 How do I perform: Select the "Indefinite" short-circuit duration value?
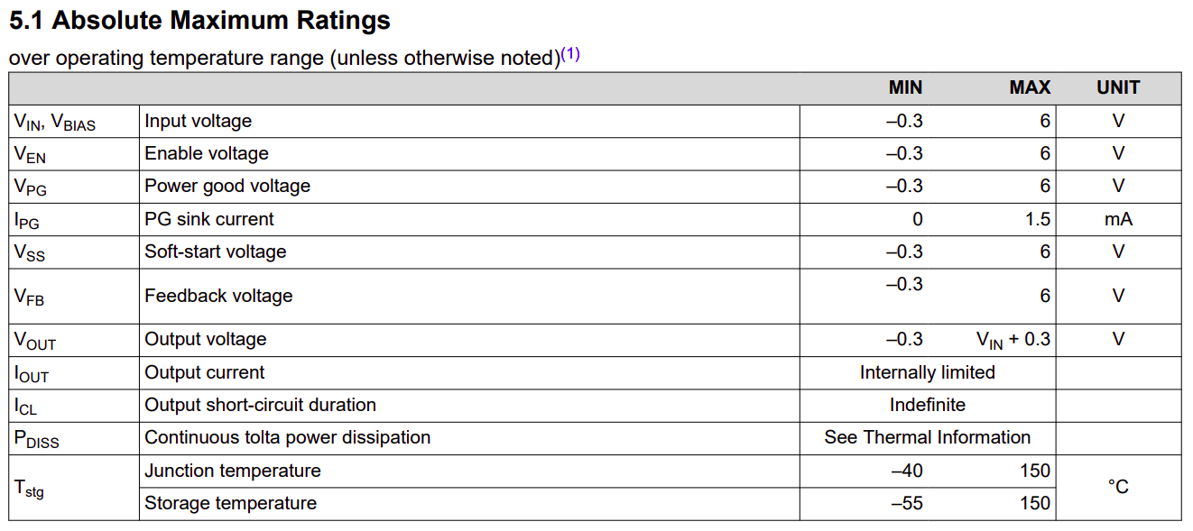[x=927, y=405]
